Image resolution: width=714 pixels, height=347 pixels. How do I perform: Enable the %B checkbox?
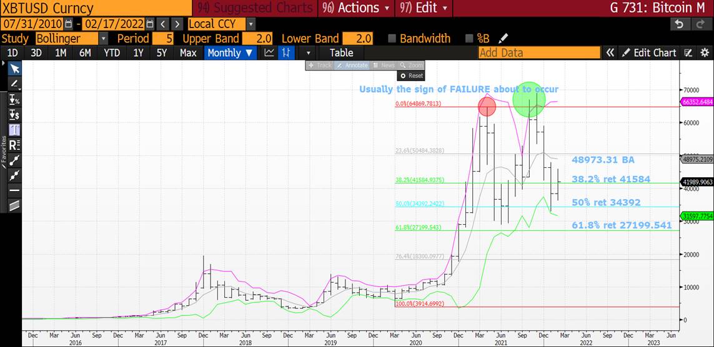469,39
